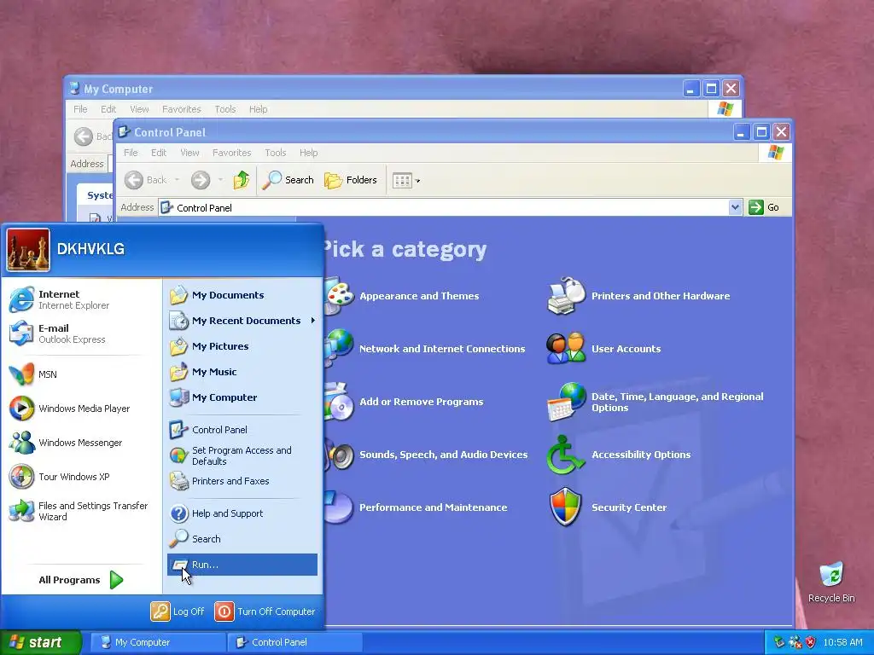Open Control Panel View menu
The width and height of the screenshot is (874, 655).
point(189,153)
